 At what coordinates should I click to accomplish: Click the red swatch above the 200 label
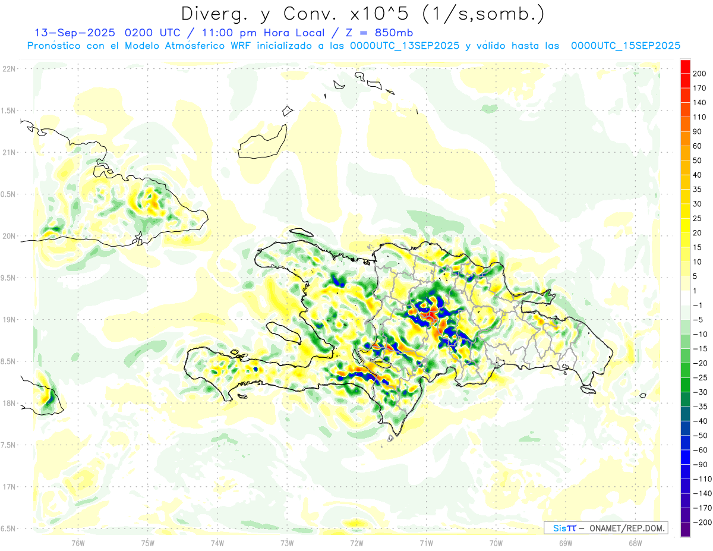pos(685,66)
